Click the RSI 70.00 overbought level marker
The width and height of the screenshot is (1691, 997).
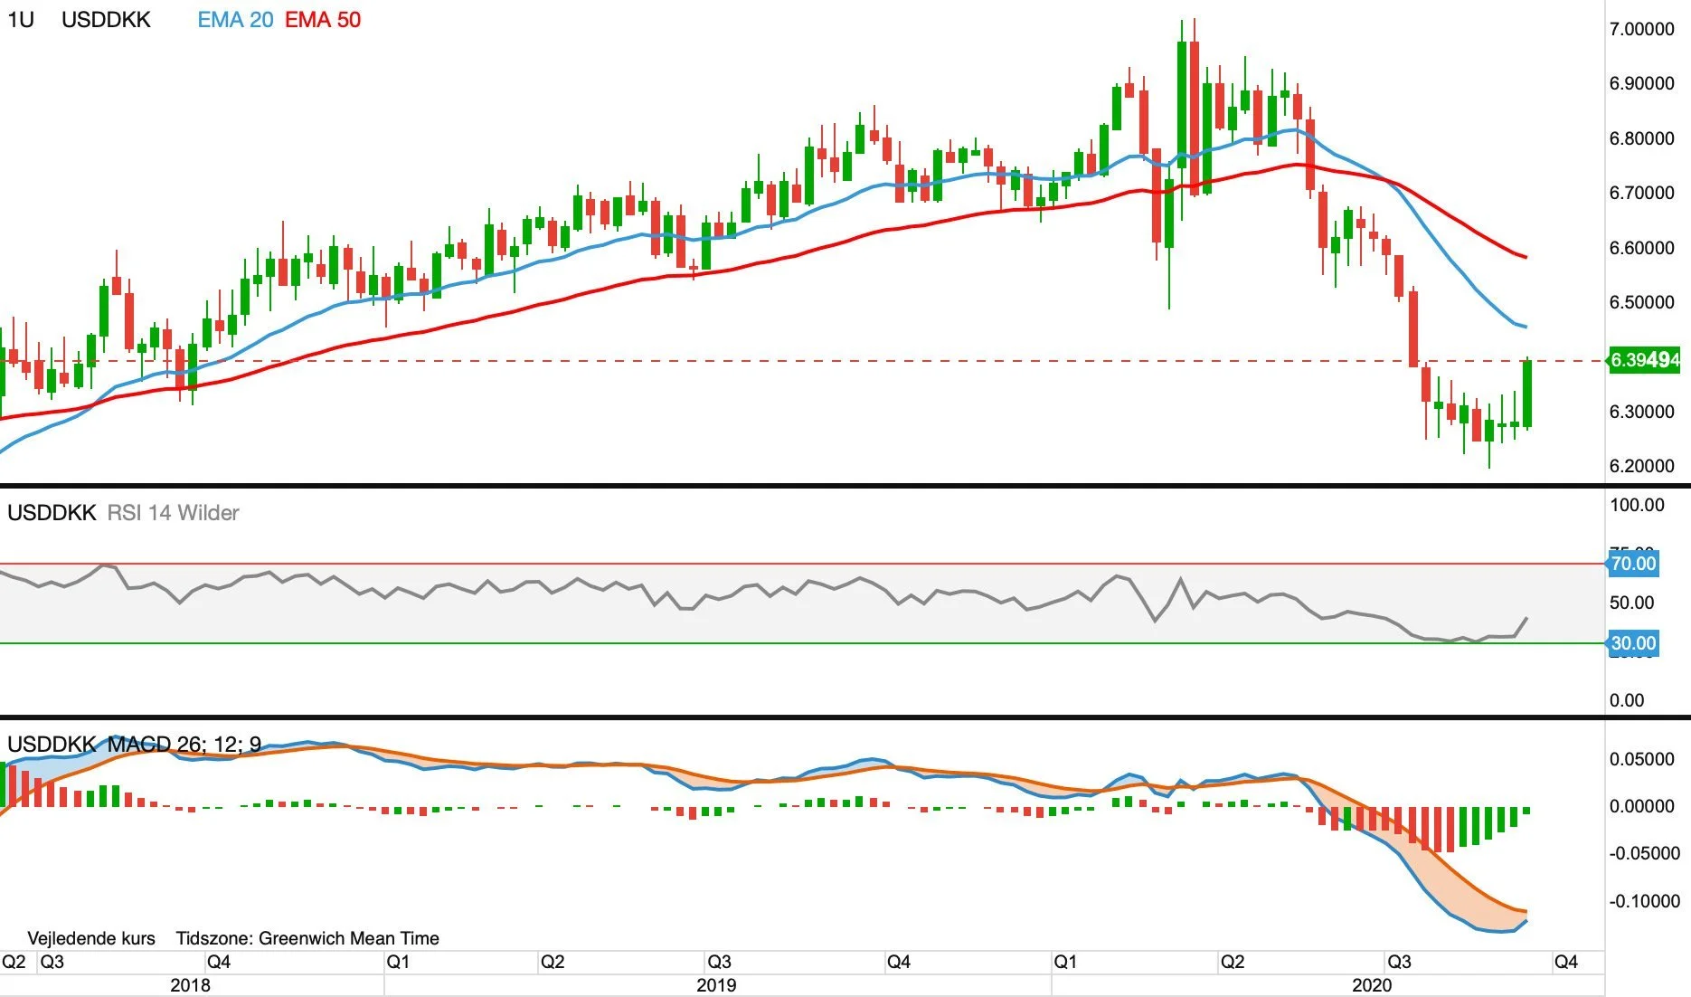coord(1633,564)
